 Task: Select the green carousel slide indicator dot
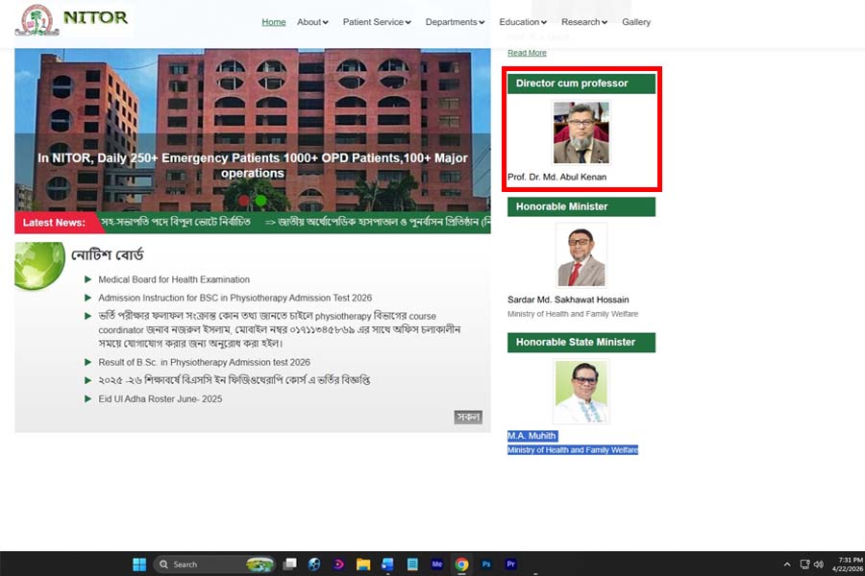point(261,200)
